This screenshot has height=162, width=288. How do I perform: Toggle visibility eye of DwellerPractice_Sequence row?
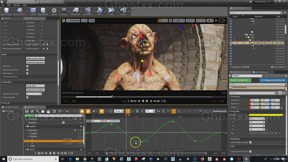[231, 43]
